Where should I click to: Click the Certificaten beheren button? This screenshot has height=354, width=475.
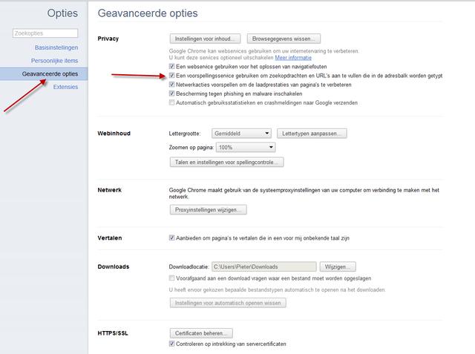pos(201,333)
